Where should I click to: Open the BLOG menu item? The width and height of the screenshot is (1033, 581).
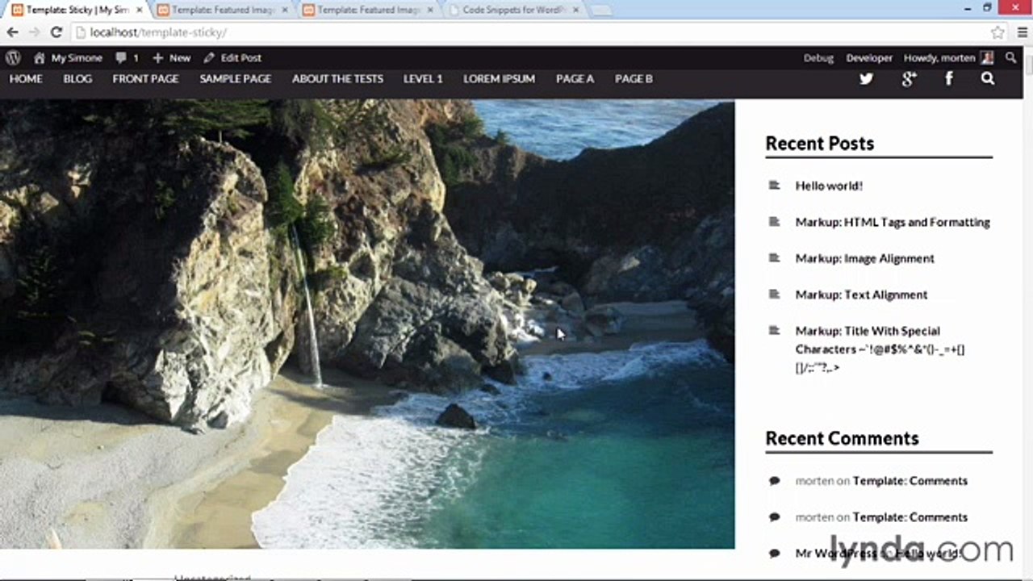click(77, 79)
